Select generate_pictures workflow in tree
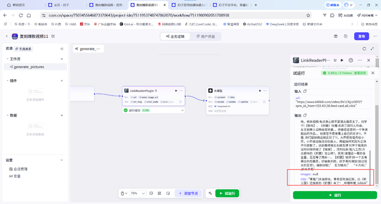381x204 pixels. pos(35,67)
